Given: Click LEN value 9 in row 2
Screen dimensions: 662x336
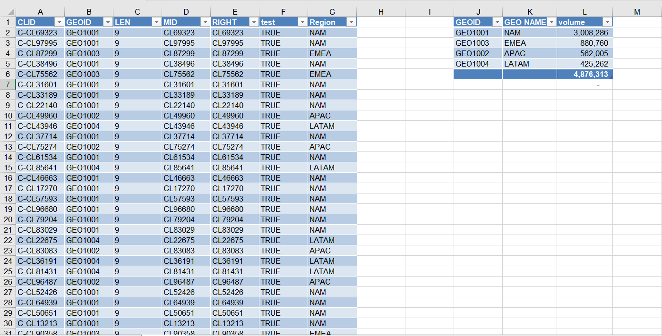Looking at the screenshot, I should [138, 33].
